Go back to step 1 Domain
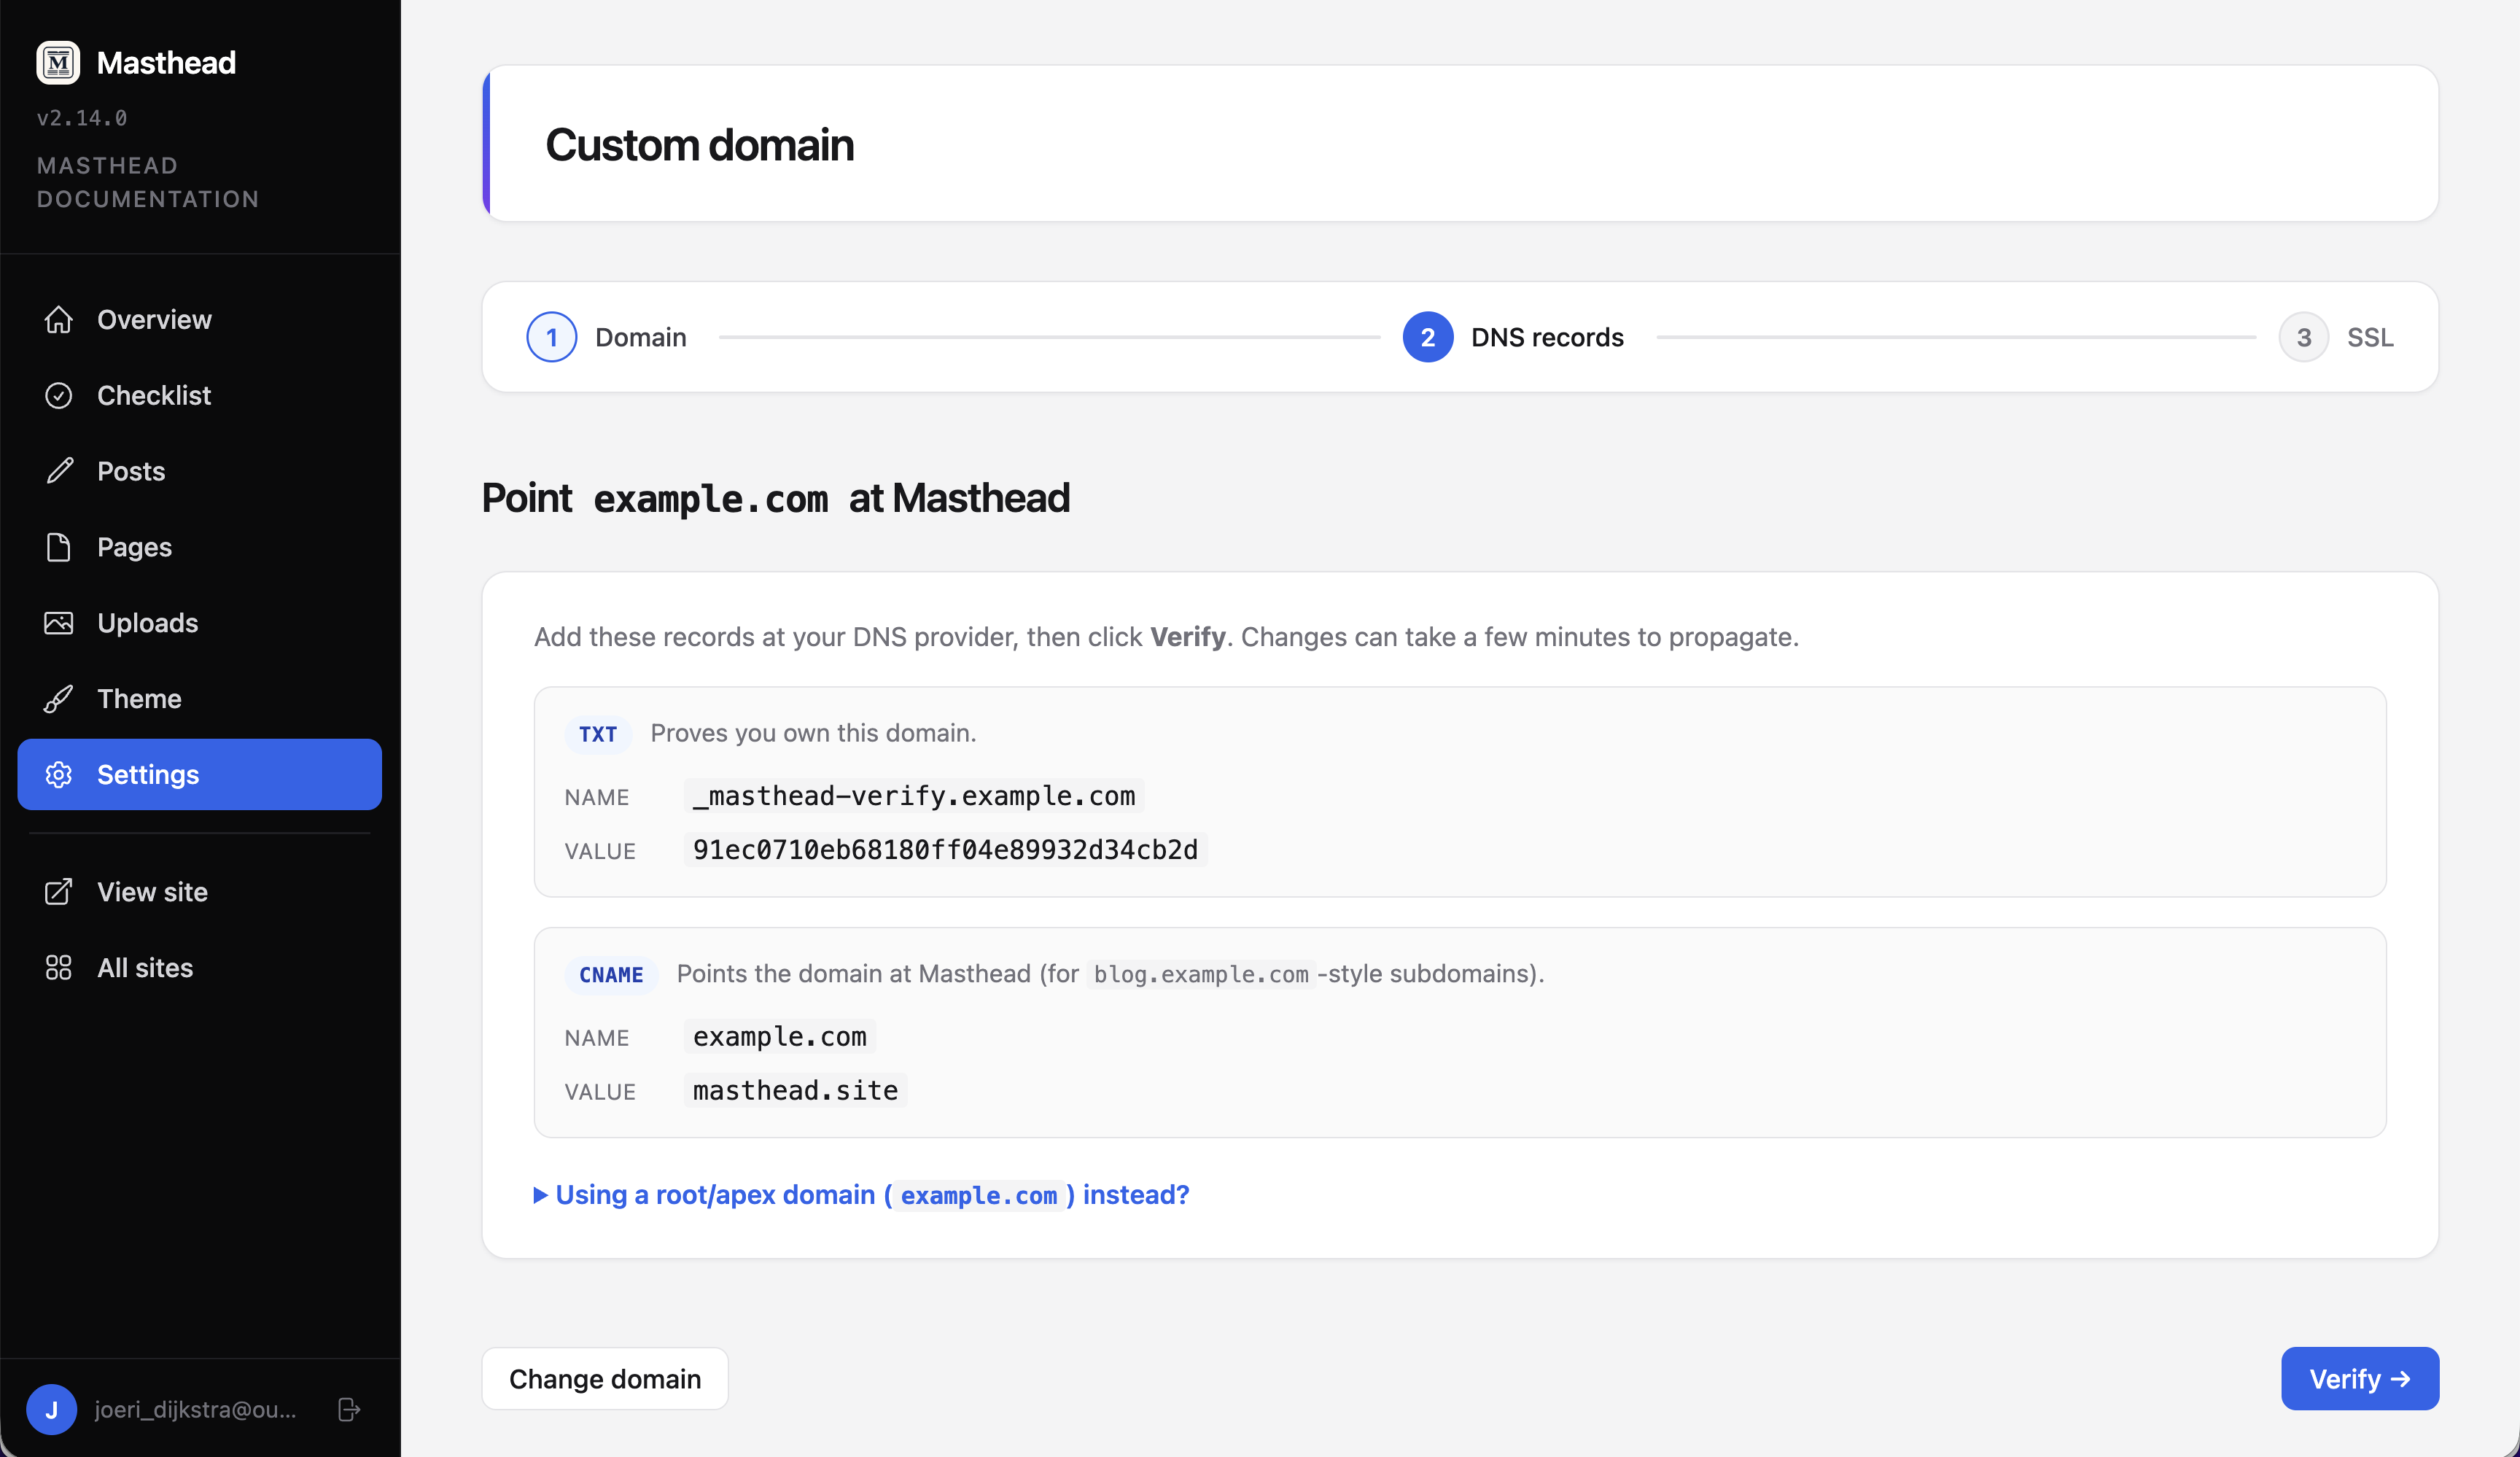Viewport: 2520px width, 1457px height. point(607,337)
